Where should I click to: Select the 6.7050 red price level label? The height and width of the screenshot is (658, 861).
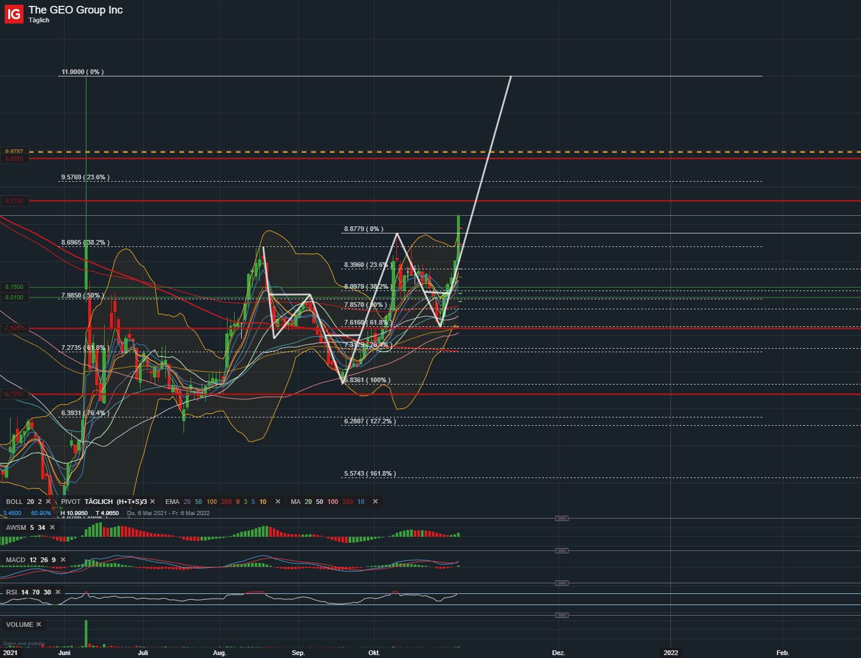(x=14, y=394)
